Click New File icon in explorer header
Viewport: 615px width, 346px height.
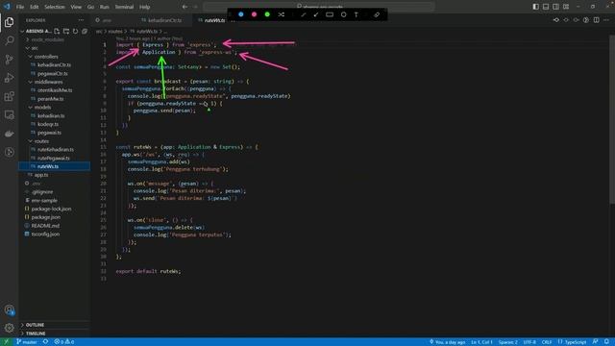57,31
